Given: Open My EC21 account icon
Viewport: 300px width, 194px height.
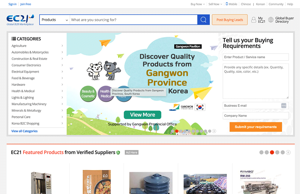Looking at the screenshot, I should click(x=254, y=20).
